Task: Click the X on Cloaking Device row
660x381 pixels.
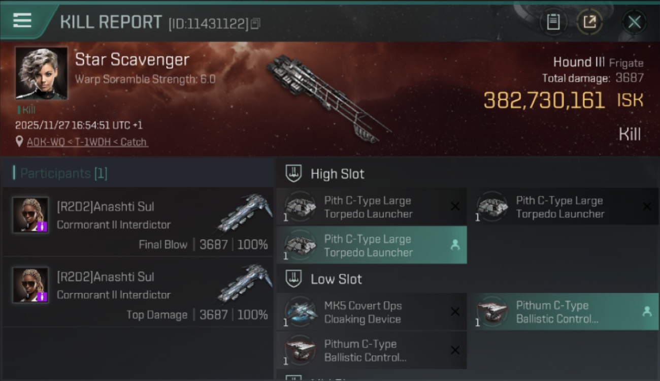Action: point(455,312)
